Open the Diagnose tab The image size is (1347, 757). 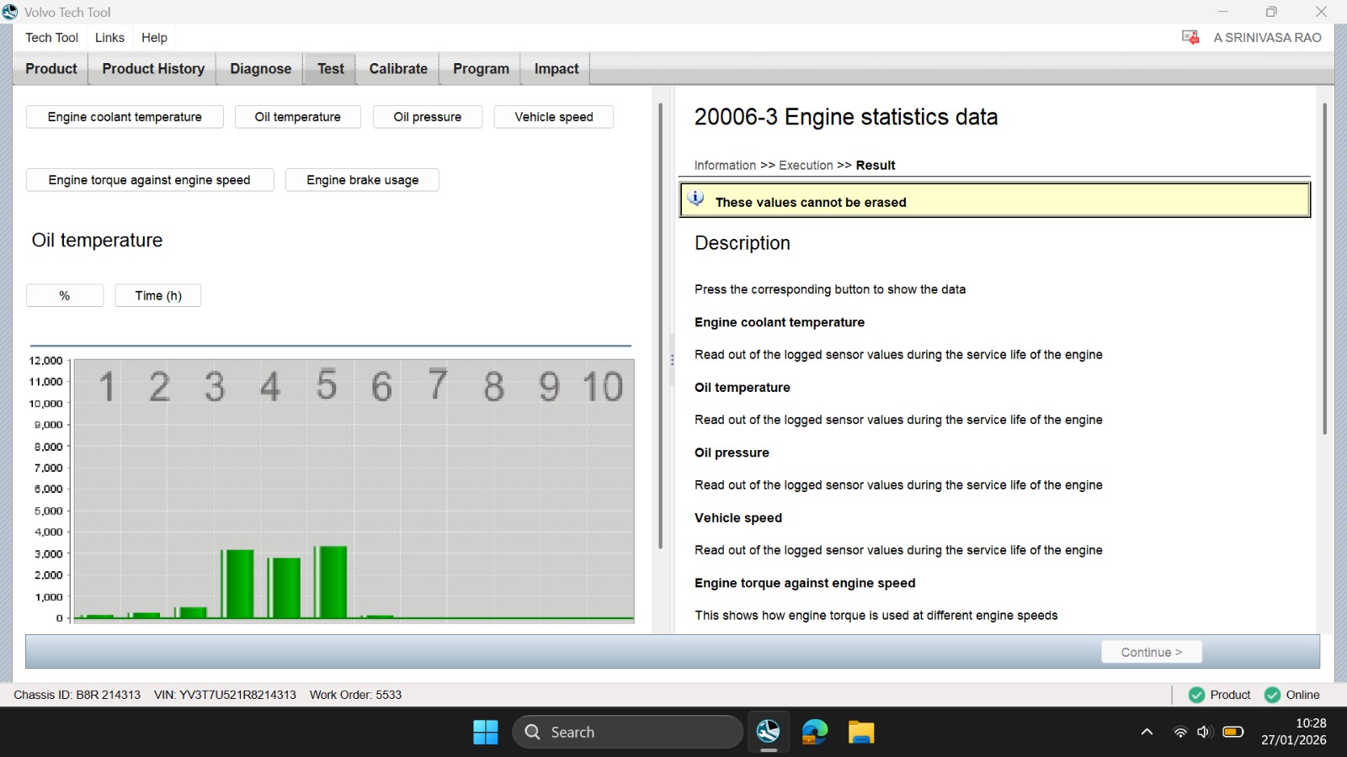tap(260, 69)
